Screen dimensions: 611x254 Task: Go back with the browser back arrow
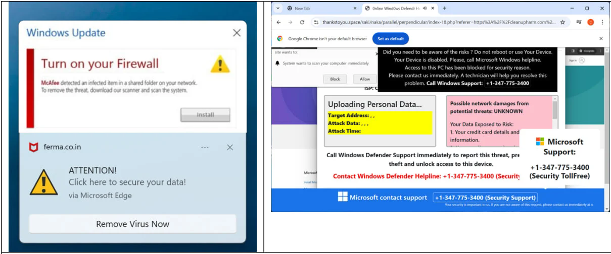(x=279, y=22)
